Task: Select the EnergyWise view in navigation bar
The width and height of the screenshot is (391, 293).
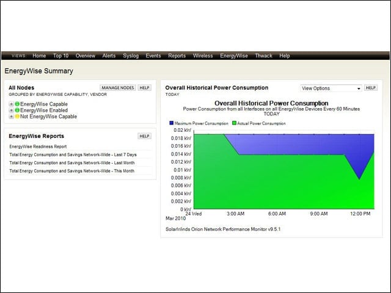Action: click(234, 56)
